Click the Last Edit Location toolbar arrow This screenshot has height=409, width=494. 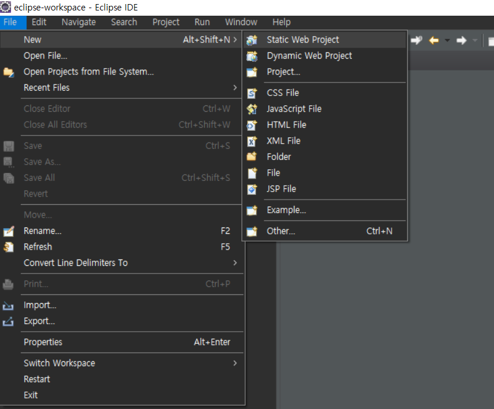417,40
